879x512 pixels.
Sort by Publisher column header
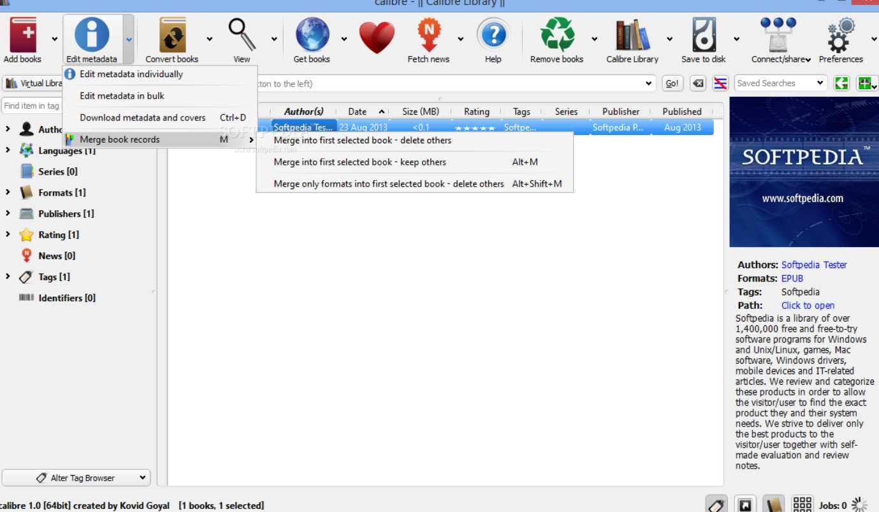[621, 111]
